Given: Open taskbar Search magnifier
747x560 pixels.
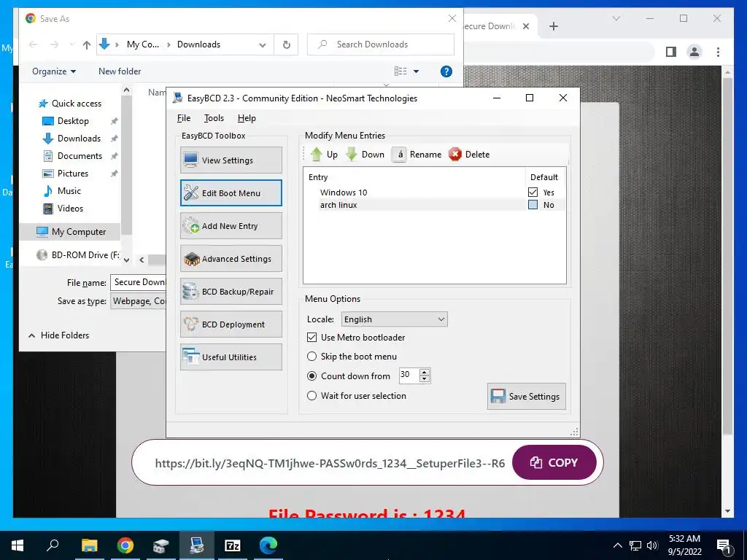Looking at the screenshot, I should click(53, 545).
